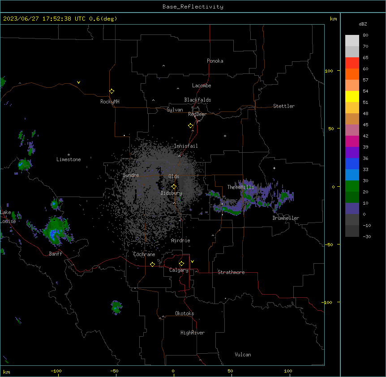Select the Okotoks city label
Viewport: 386px width, 377px height.
point(184,313)
